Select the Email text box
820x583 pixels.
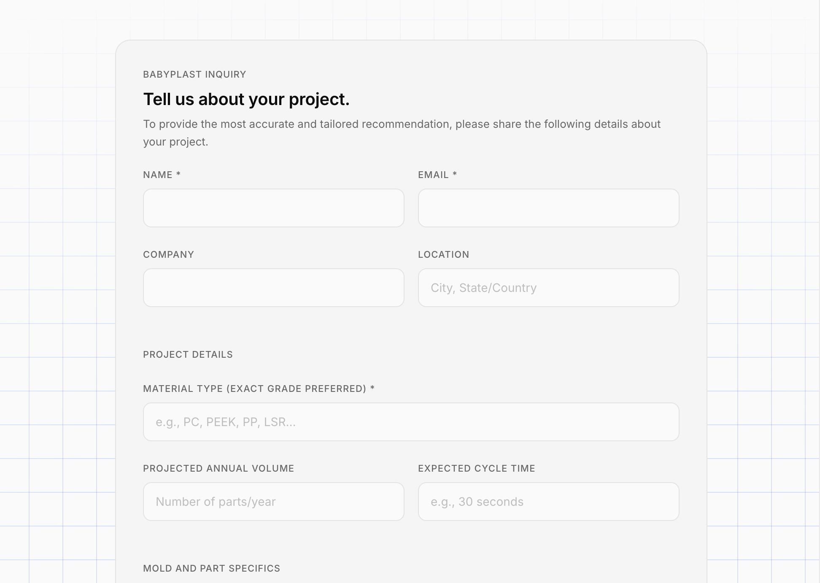[x=548, y=208]
